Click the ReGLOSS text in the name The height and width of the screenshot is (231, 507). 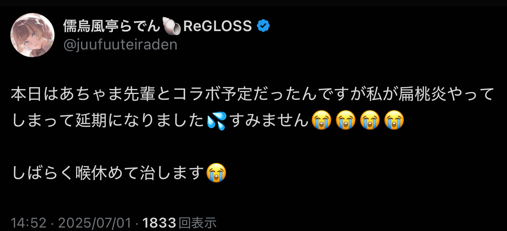218,26
